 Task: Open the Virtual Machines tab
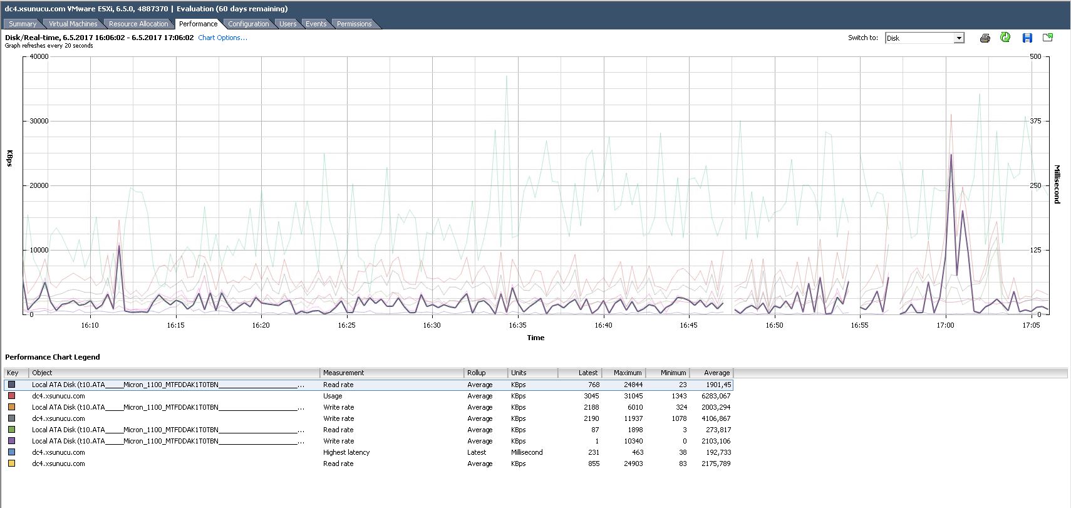point(73,24)
